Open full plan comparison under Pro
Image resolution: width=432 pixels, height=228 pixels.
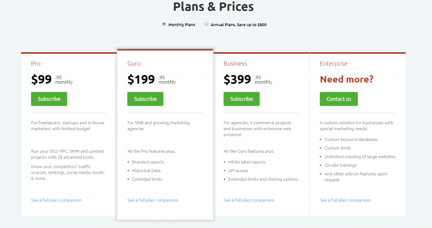(x=57, y=200)
